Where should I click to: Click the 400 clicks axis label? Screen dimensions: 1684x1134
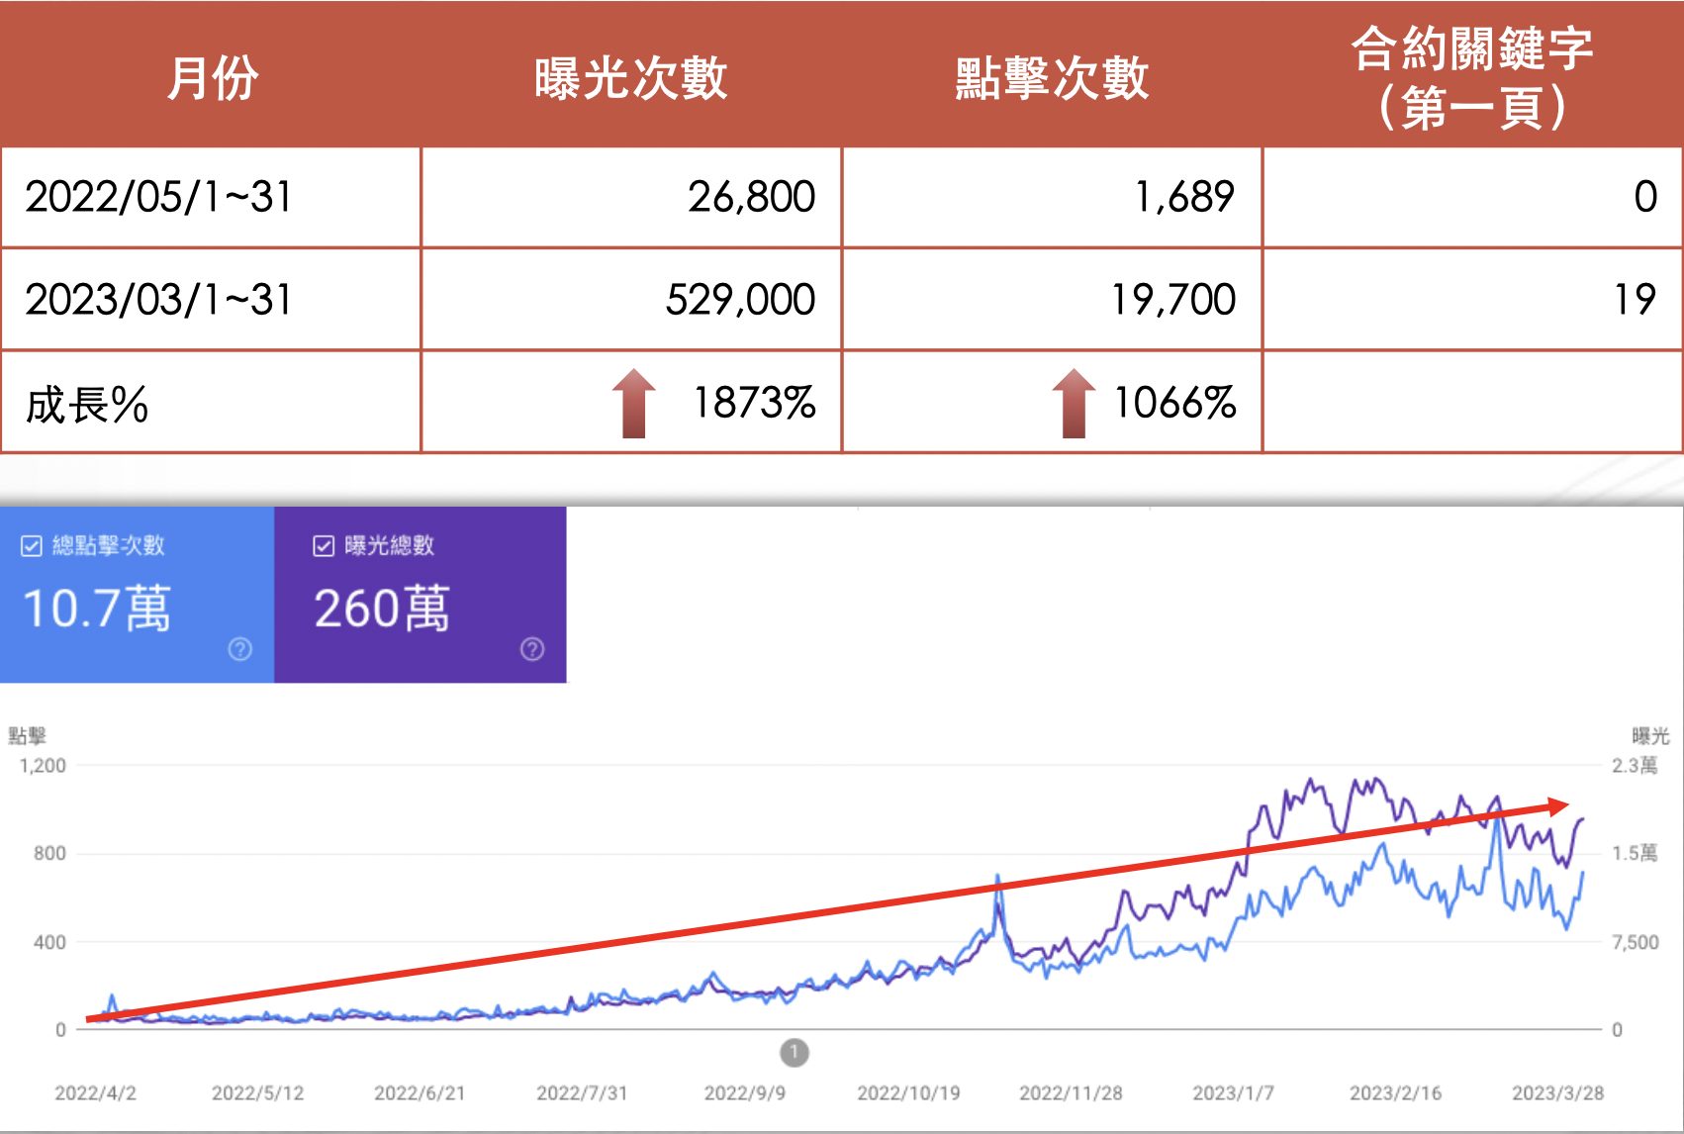(49, 942)
